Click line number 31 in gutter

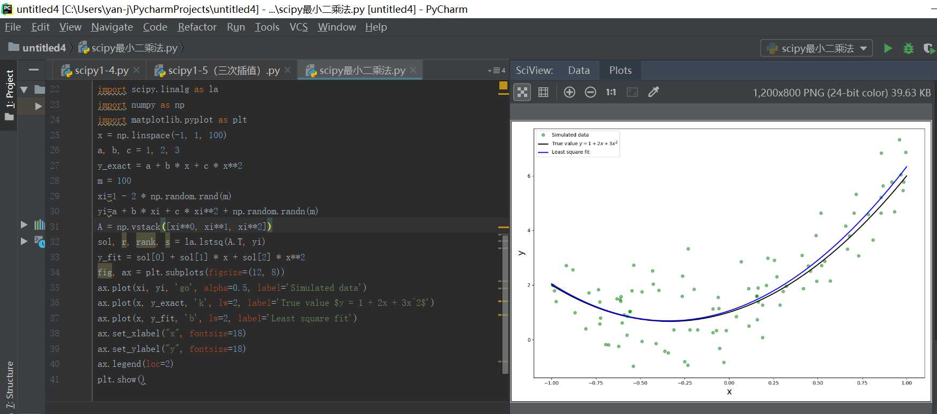tap(55, 227)
